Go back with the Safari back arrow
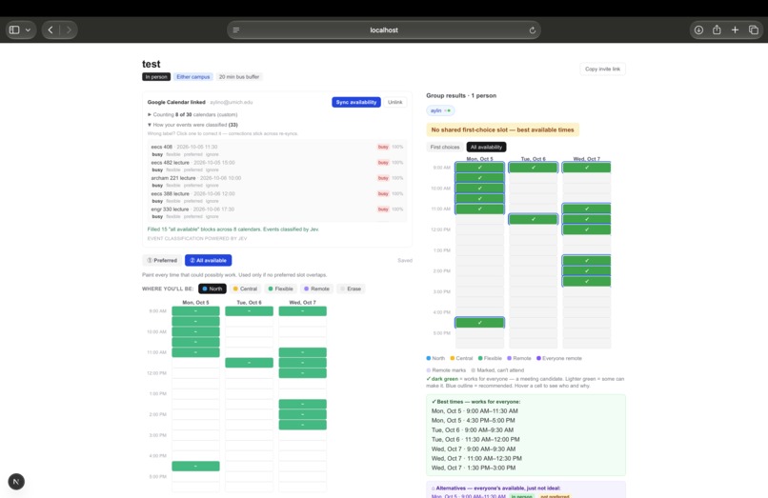Image resolution: width=768 pixels, height=498 pixels. (51, 30)
